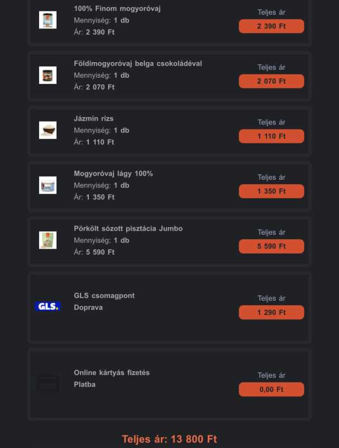Open Földimogyoróvaj belga csokoládéval product link

pos(138,63)
